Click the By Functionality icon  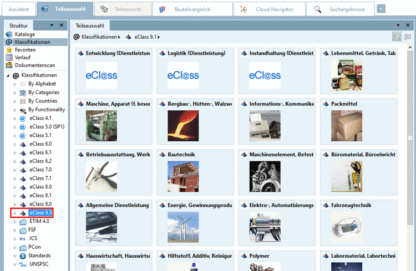tap(23, 110)
